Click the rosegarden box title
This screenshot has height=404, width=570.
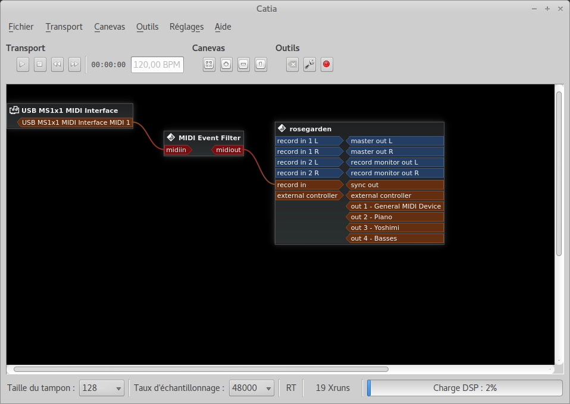click(x=311, y=129)
